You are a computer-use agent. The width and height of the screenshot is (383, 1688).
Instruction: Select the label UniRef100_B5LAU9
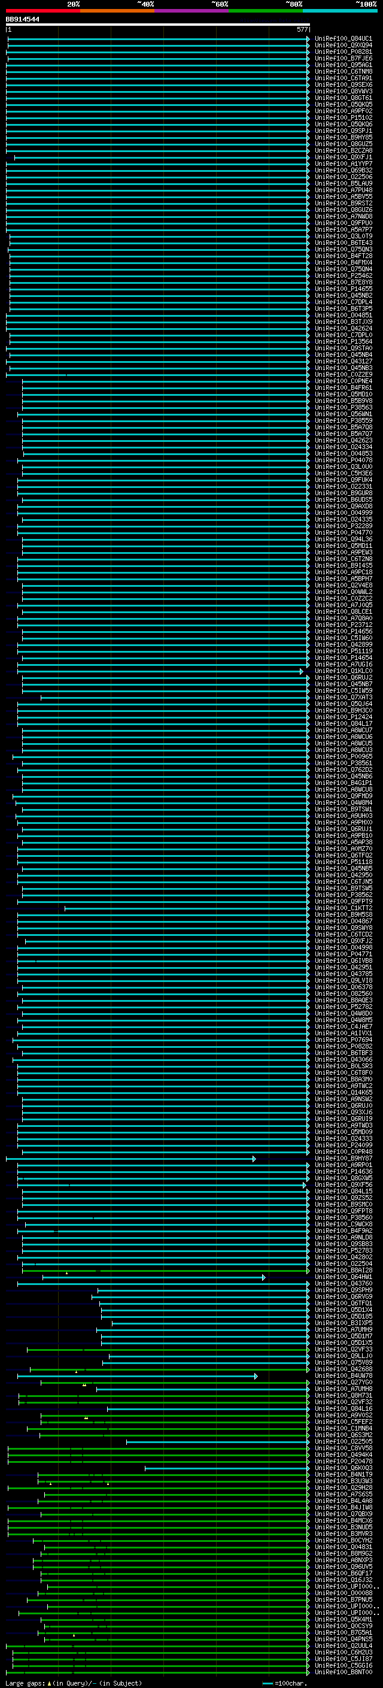pyautogui.click(x=344, y=183)
